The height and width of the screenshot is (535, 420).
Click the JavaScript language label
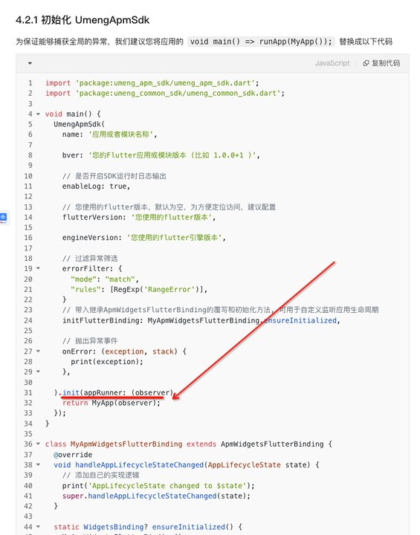point(332,63)
